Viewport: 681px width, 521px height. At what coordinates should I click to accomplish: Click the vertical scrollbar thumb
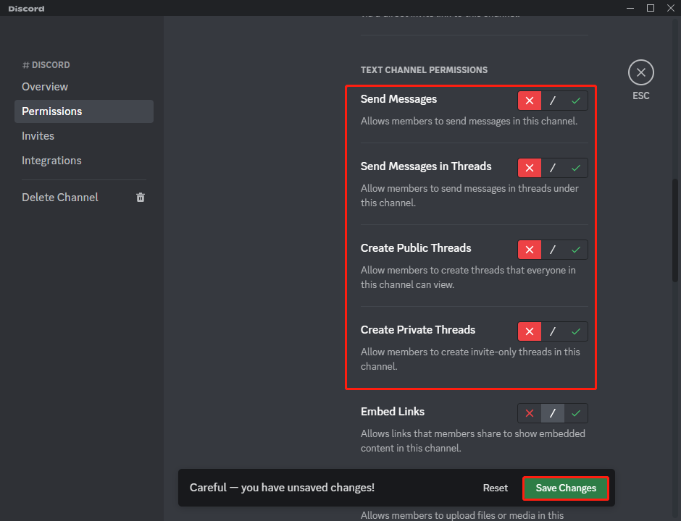coord(675,230)
